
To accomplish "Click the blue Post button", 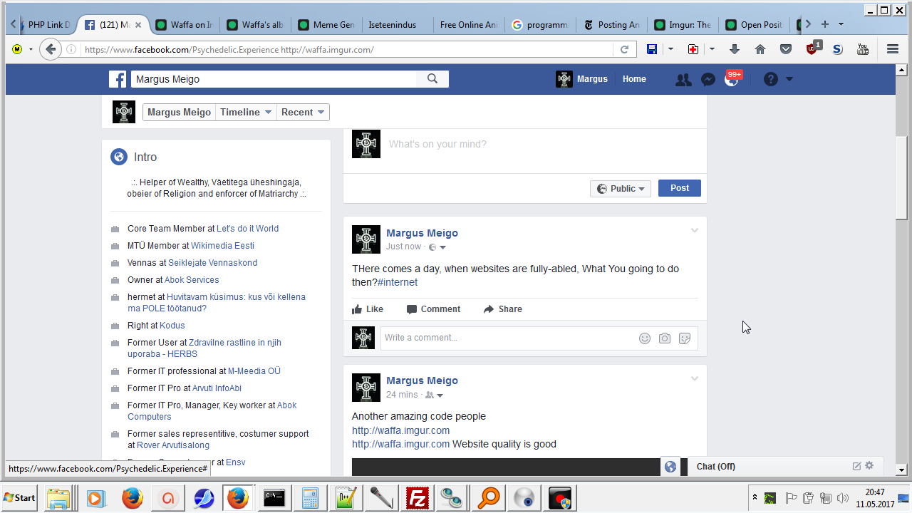I will [679, 188].
